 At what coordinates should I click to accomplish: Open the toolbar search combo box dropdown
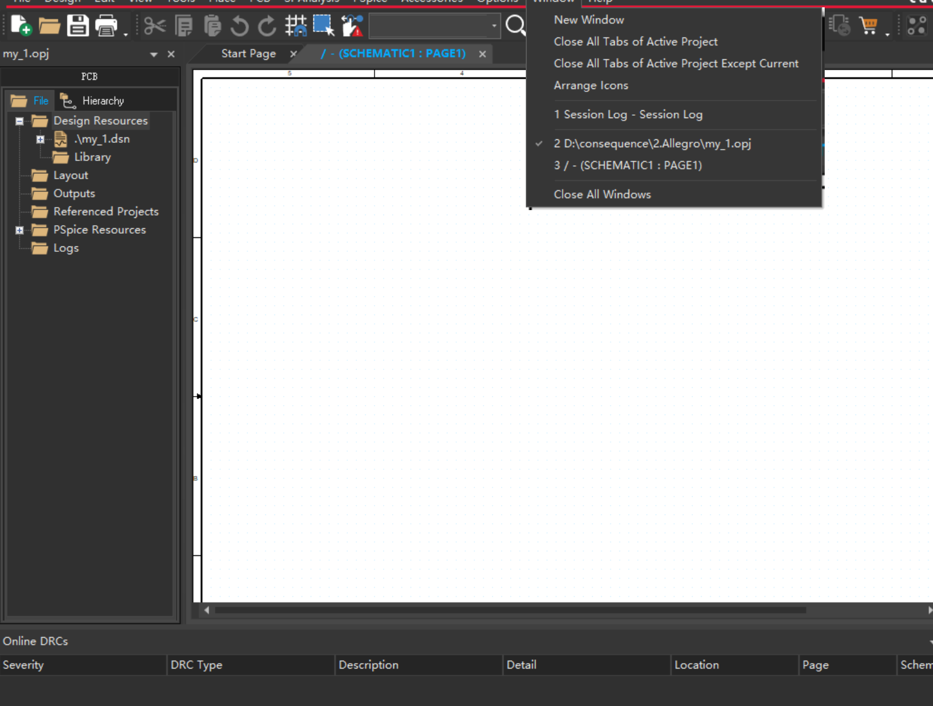[x=494, y=26]
